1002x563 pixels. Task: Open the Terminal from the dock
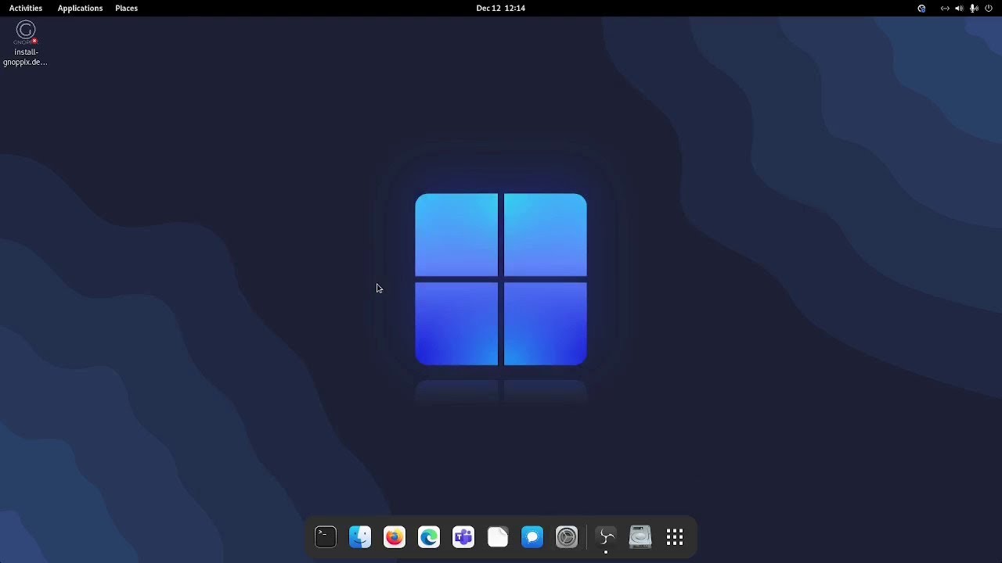326,537
